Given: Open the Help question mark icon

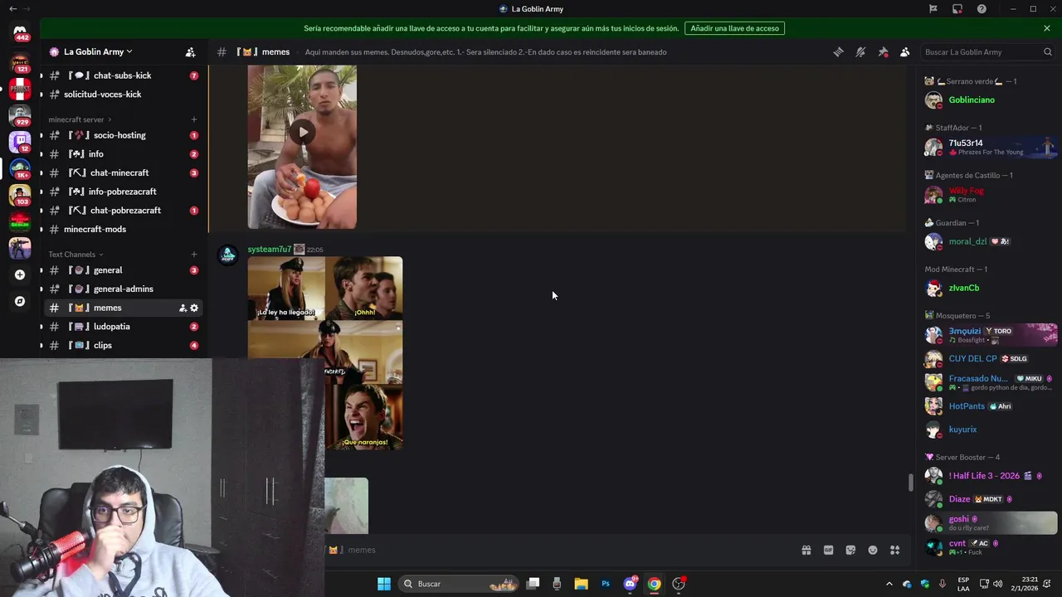Looking at the screenshot, I should tap(982, 9).
